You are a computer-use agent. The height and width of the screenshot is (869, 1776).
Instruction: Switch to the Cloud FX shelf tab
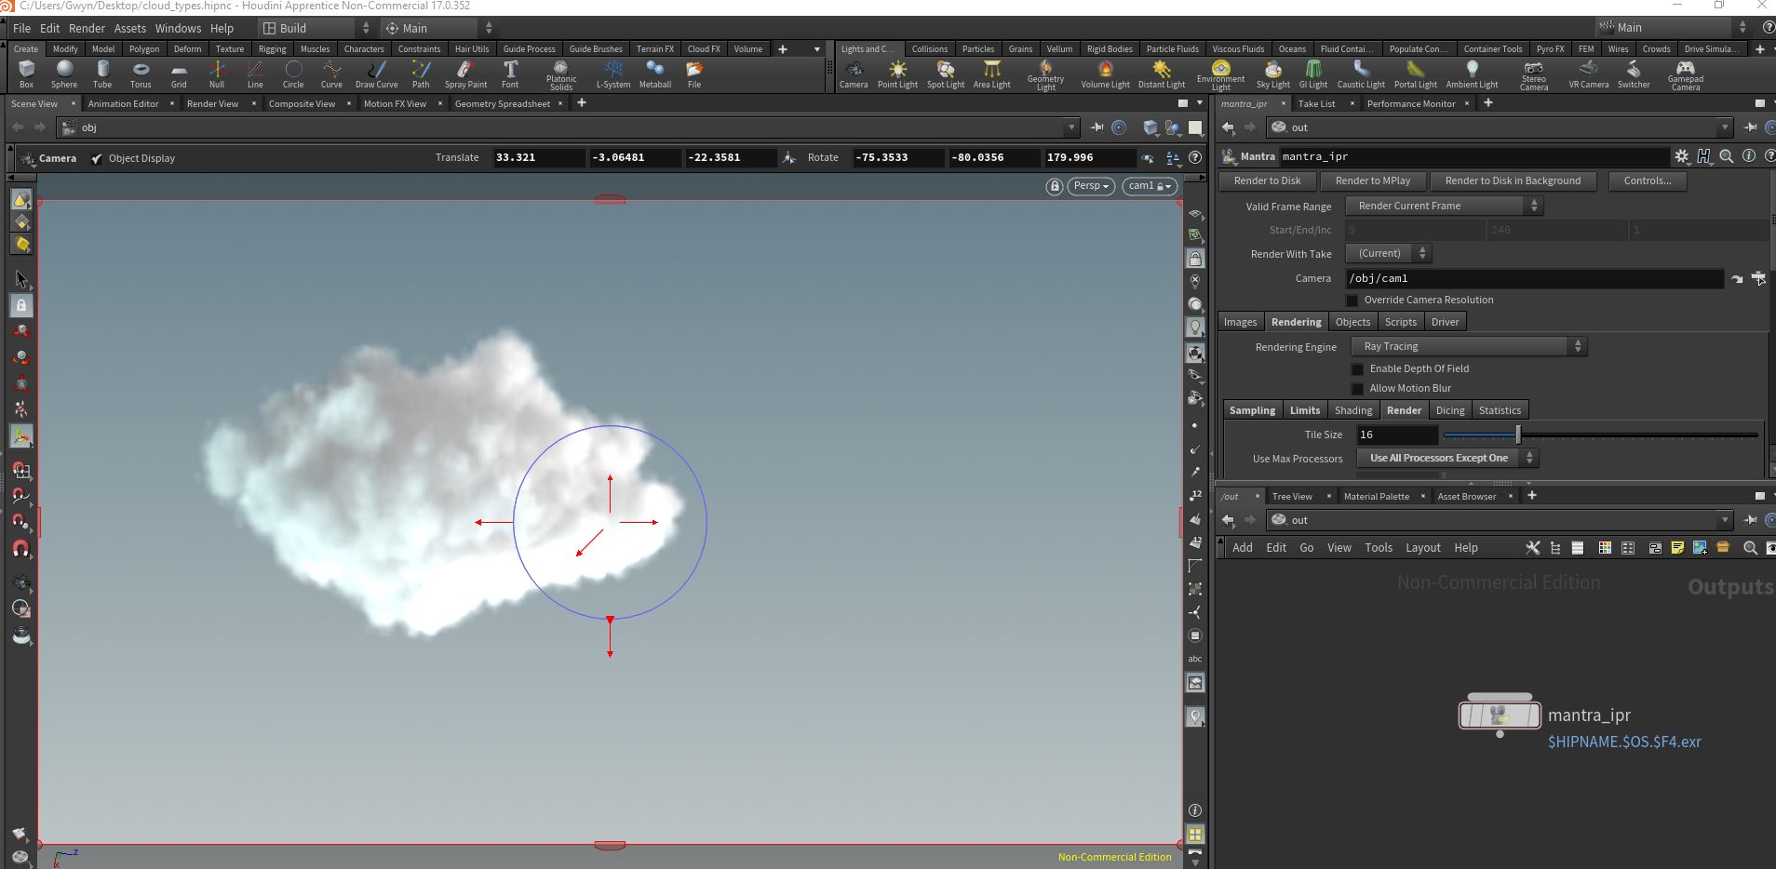pos(704,48)
